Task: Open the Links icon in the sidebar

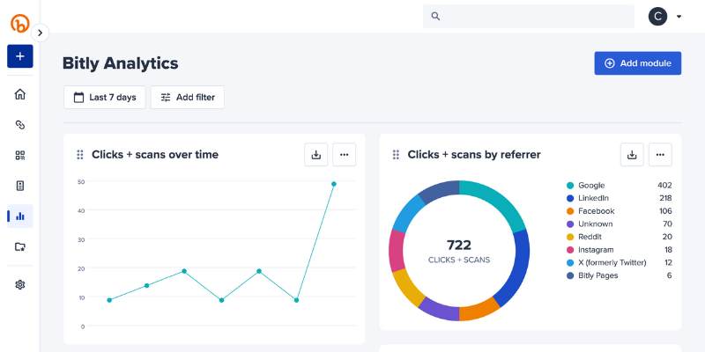Action: tap(19, 125)
